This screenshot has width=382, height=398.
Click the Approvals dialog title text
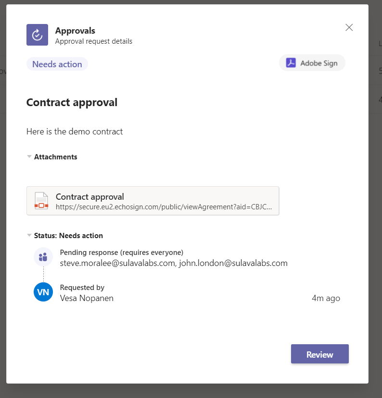point(75,31)
